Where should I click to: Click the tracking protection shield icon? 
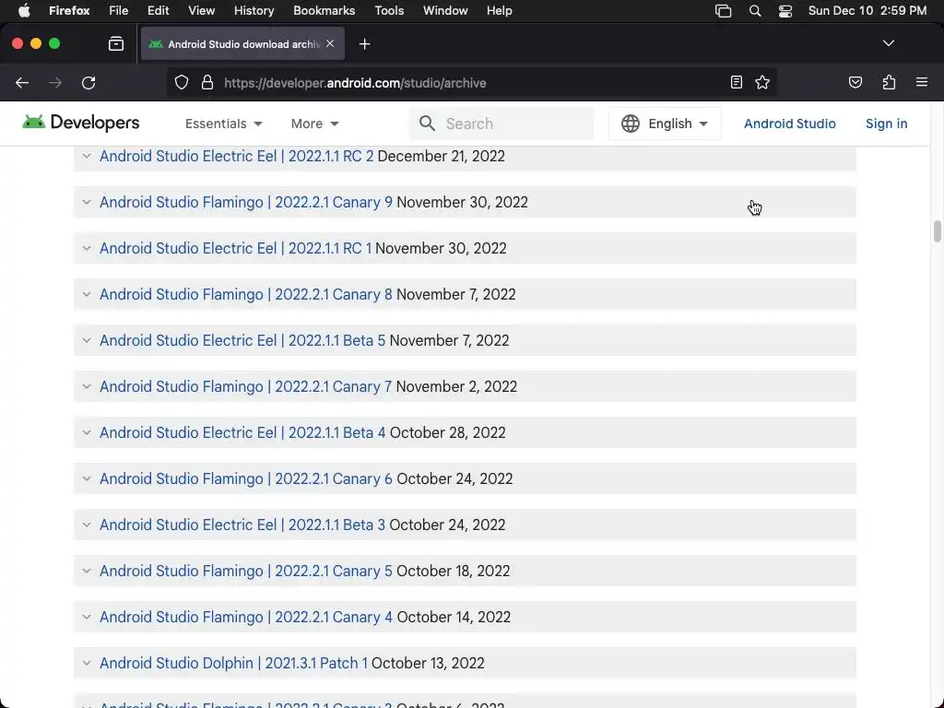pos(182,82)
